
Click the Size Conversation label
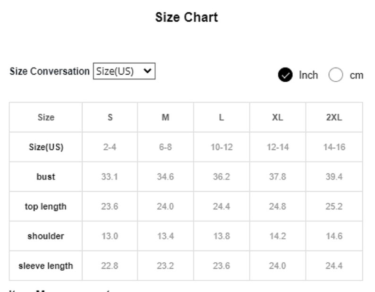pos(50,71)
